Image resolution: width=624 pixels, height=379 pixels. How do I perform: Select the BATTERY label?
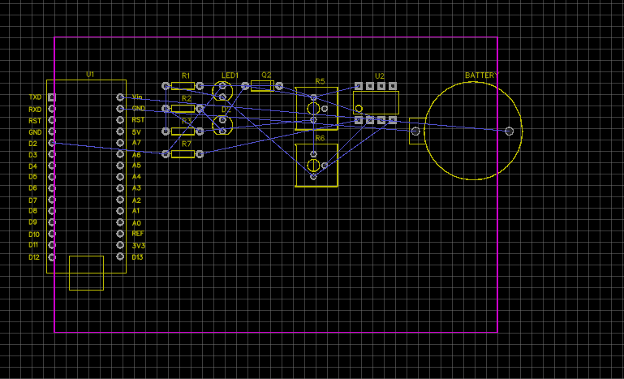click(x=481, y=75)
